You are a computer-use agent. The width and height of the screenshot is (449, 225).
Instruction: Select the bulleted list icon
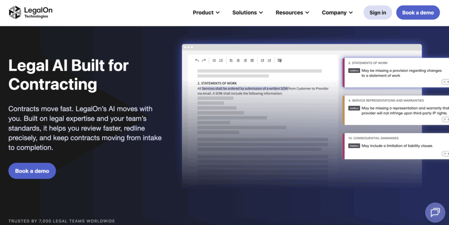[x=214, y=60]
